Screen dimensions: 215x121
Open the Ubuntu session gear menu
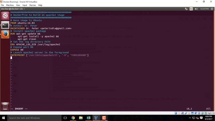point(212,9)
